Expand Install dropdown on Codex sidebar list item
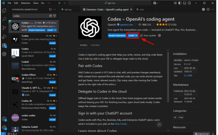 [x=55, y=30]
